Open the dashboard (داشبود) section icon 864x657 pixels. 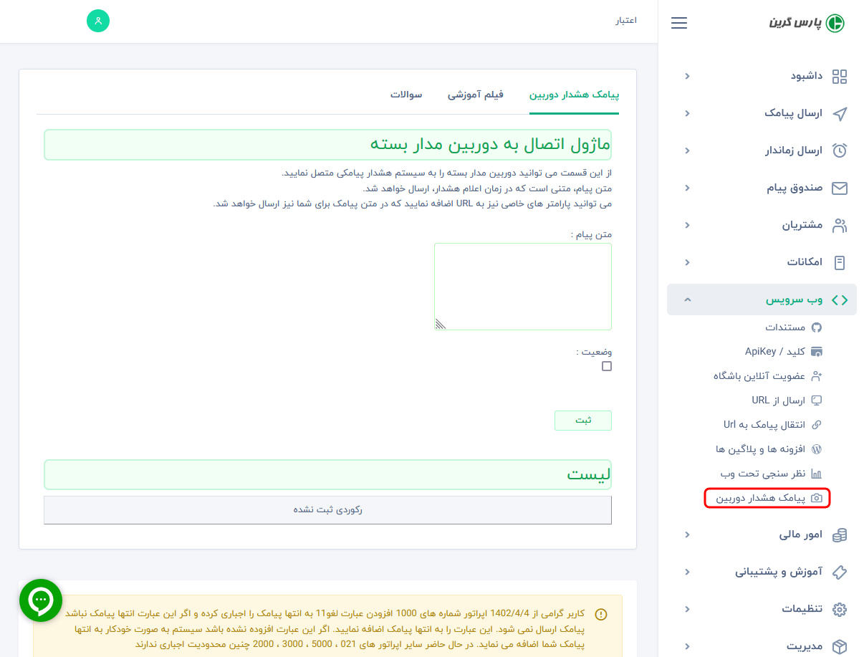click(840, 76)
